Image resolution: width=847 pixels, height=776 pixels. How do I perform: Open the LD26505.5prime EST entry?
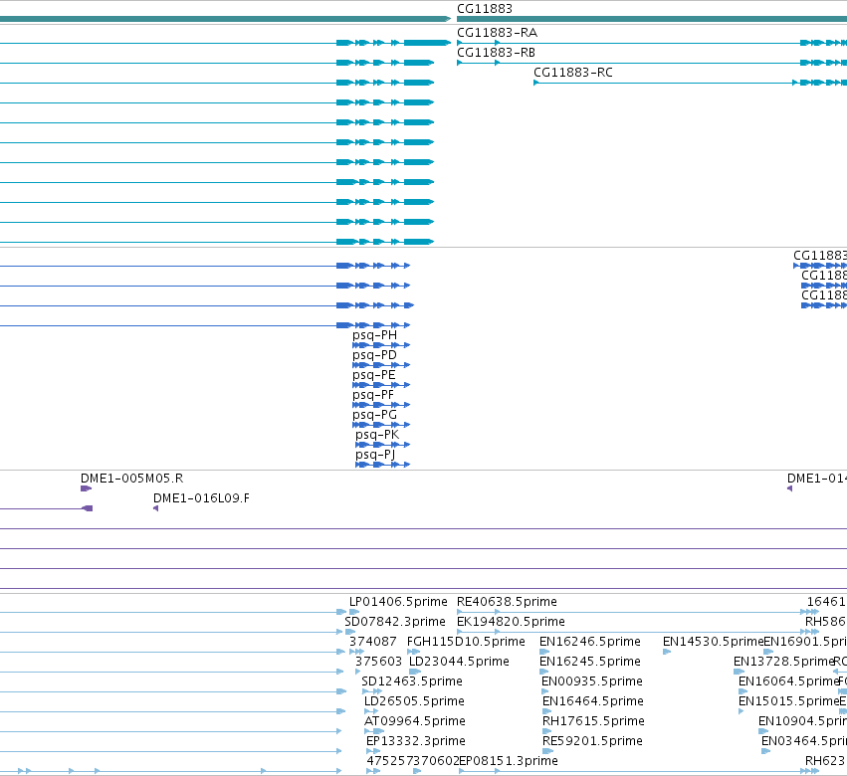pyautogui.click(x=414, y=702)
